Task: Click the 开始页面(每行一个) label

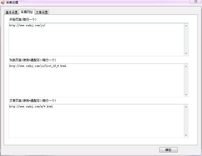Action: pos(23,19)
